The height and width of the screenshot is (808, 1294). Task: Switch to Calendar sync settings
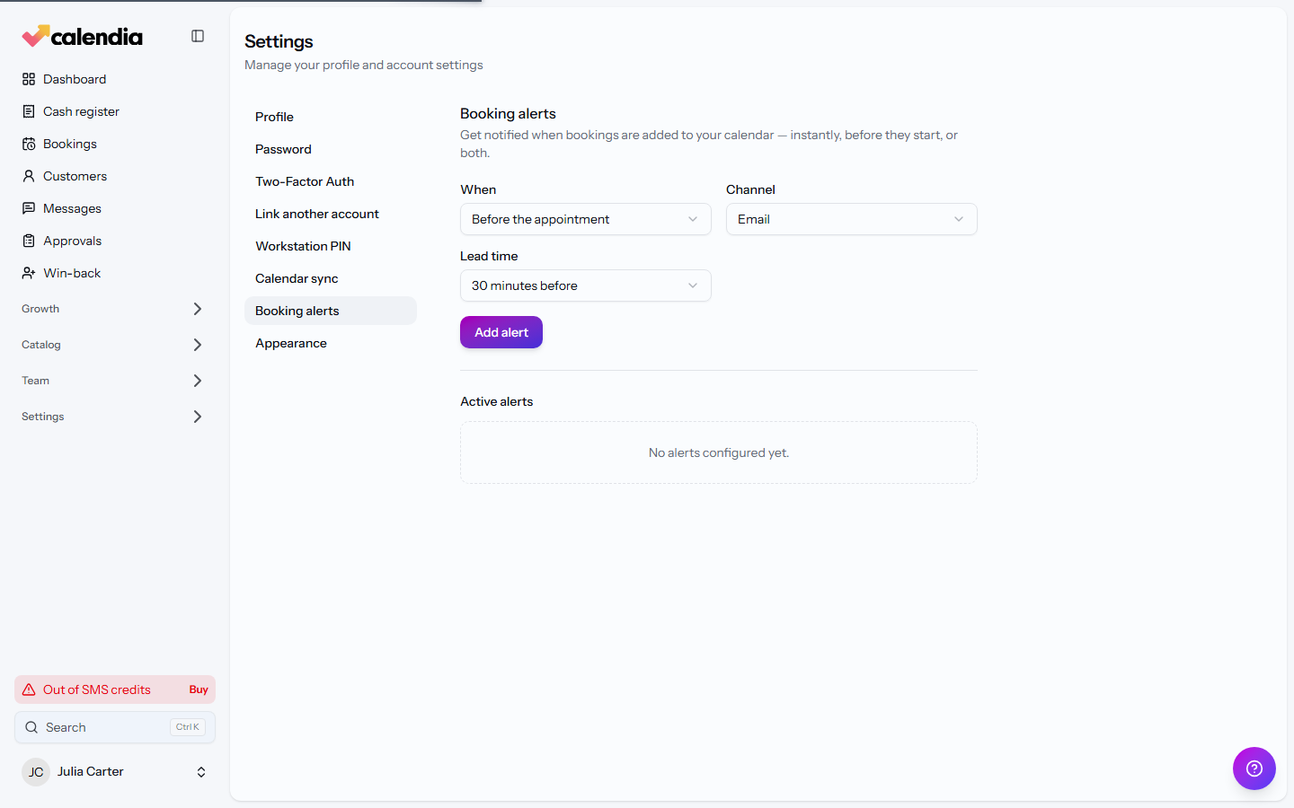coord(331,278)
